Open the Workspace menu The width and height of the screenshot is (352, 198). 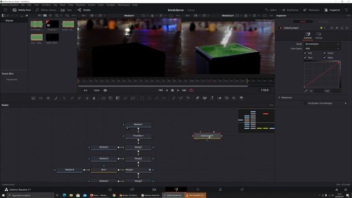pos(124,5)
